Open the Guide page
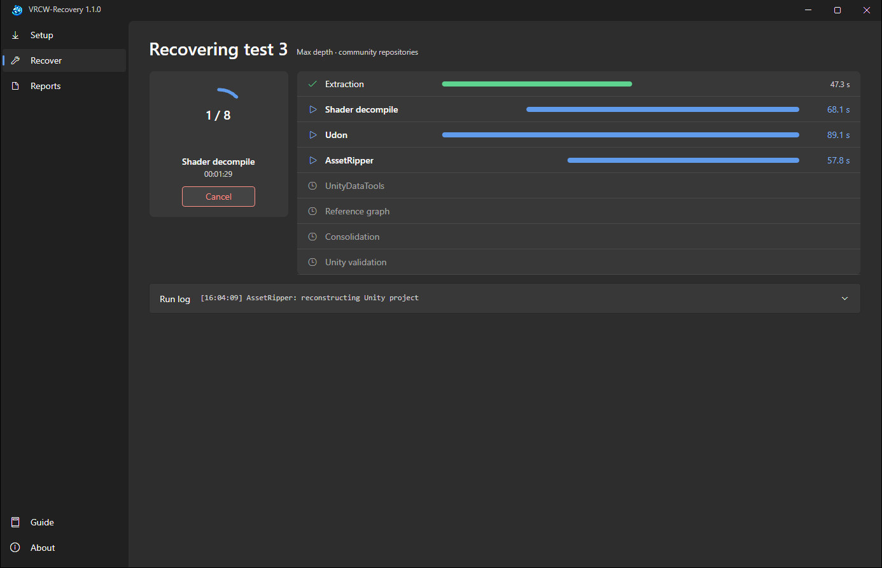 (64, 522)
